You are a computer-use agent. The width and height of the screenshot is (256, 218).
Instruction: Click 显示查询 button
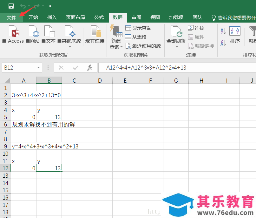click(x=138, y=28)
